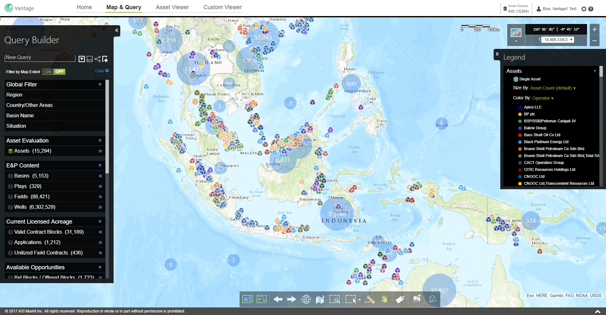The width and height of the screenshot is (606, 315).
Task: Click the add new query icon
Action: coord(105,59)
